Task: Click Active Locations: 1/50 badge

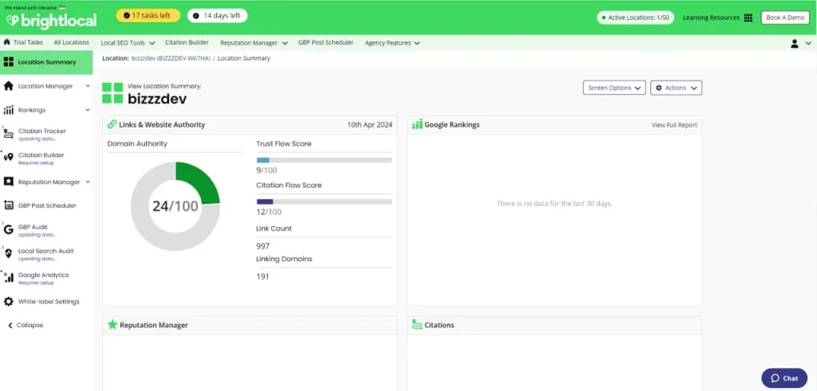Action: pos(635,18)
